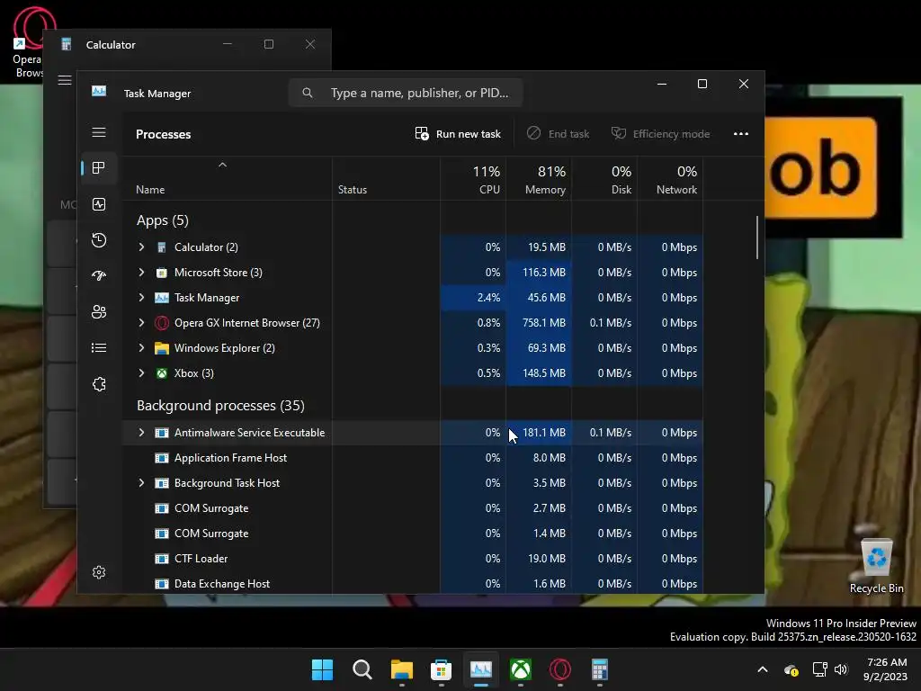Open File Explorer from taskbar
921x691 pixels.
(402, 669)
